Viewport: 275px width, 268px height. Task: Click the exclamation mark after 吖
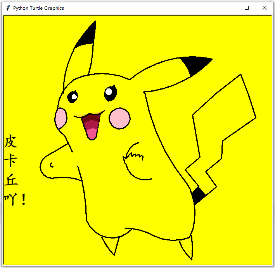coord(24,199)
